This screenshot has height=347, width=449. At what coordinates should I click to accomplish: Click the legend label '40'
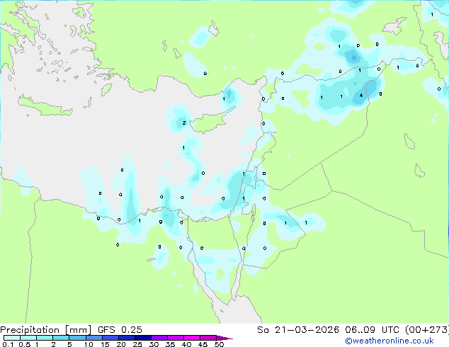pos(186,344)
